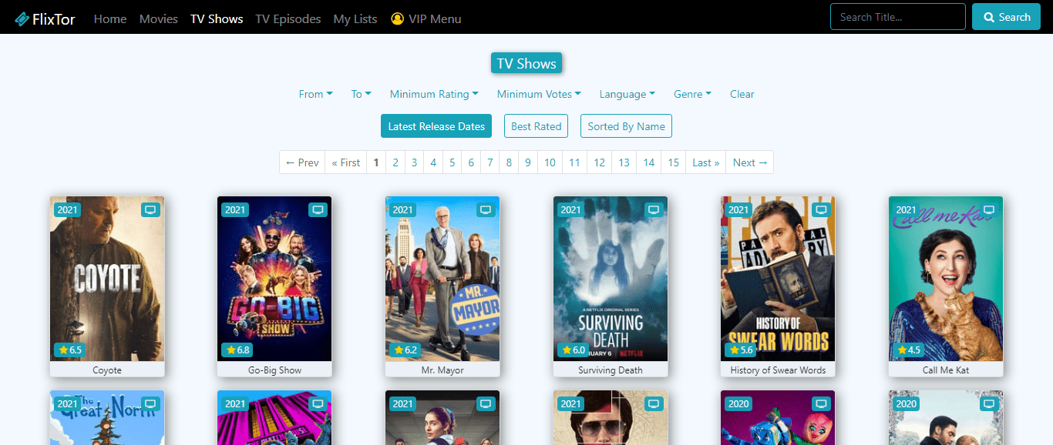Select the TV Shows nav item

[x=217, y=18]
